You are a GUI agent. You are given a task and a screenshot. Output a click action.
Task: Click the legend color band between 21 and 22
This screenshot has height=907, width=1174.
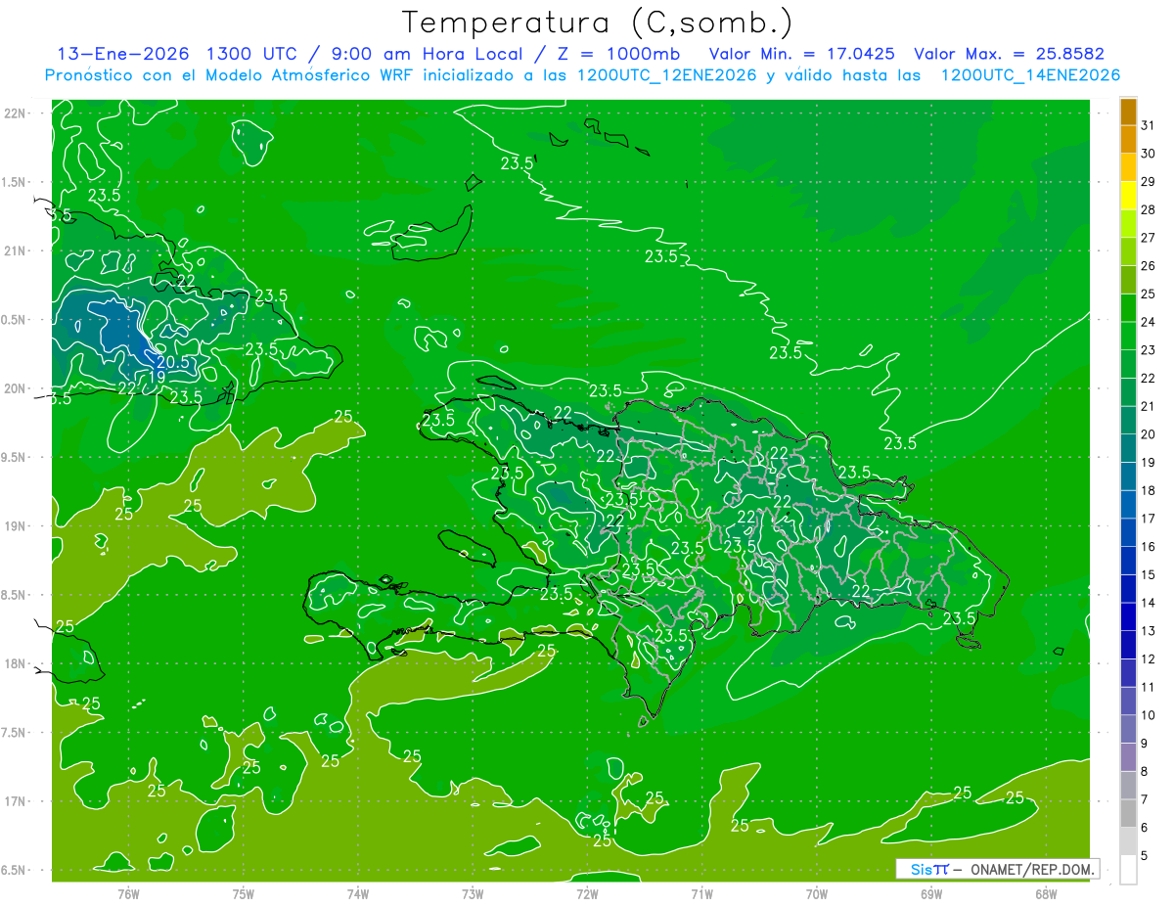(x=1128, y=391)
